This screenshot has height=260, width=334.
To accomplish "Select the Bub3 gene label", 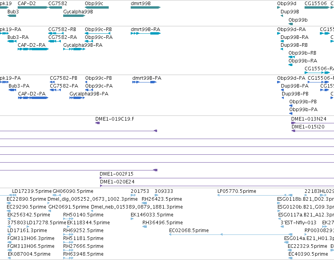I will (x=13, y=12).
